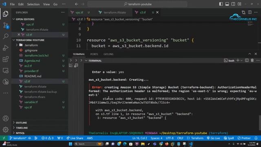This screenshot has width=261, height=147.
Task: Open the Source Control view
Action: pyautogui.click(x=6, y=25)
